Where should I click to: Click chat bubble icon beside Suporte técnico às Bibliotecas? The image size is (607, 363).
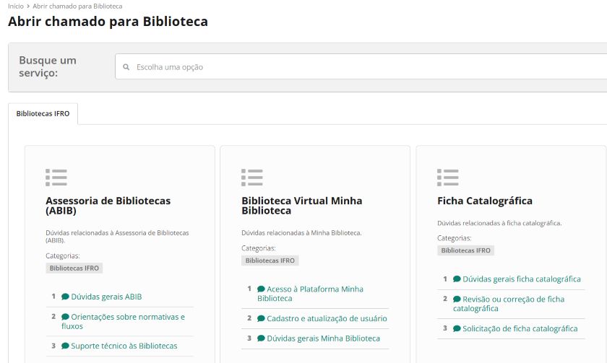pyautogui.click(x=65, y=346)
